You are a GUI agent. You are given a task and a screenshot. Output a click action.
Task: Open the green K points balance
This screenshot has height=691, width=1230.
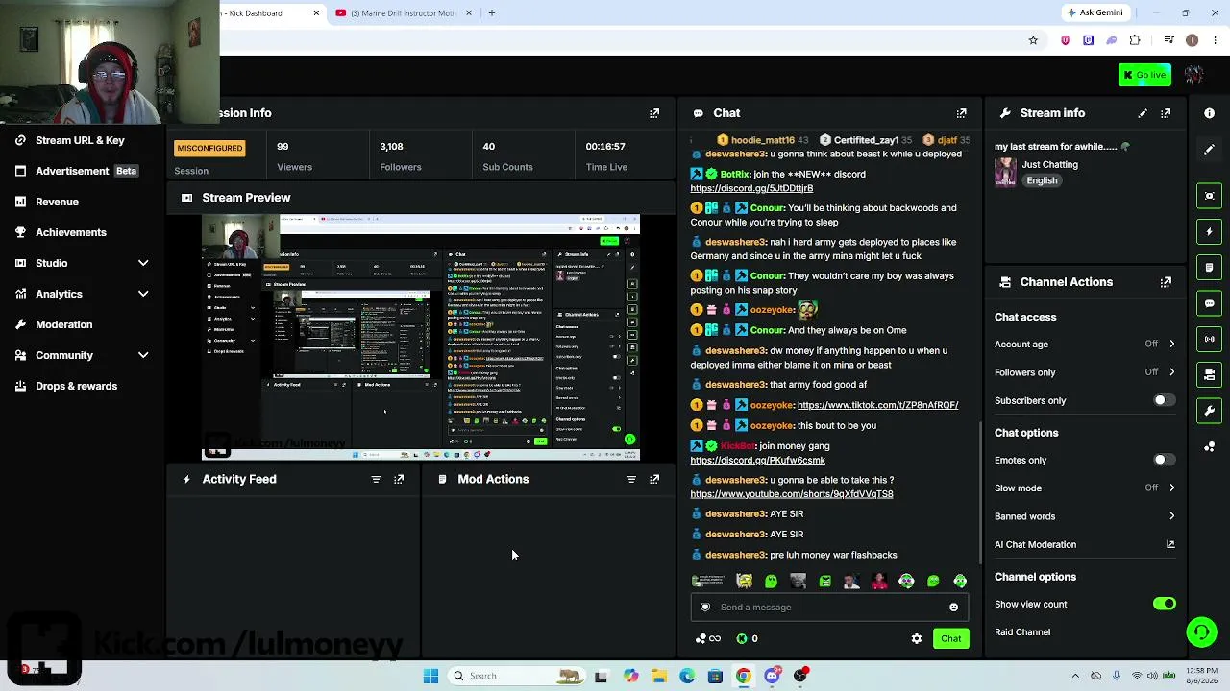(x=747, y=638)
